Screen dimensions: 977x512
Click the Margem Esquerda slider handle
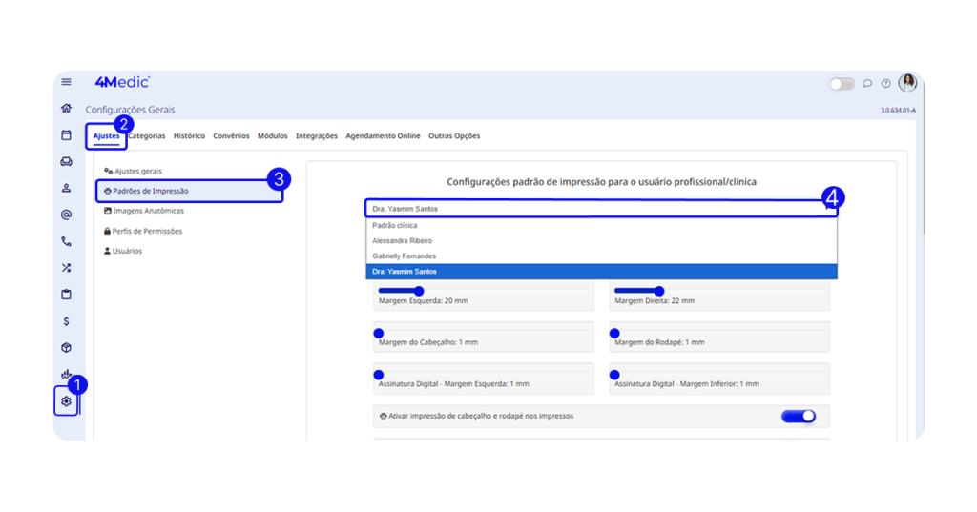click(418, 291)
